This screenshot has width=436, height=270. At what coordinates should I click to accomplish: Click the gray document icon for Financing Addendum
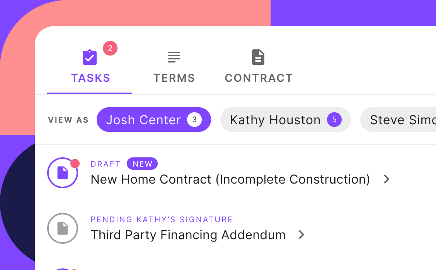coord(63,228)
